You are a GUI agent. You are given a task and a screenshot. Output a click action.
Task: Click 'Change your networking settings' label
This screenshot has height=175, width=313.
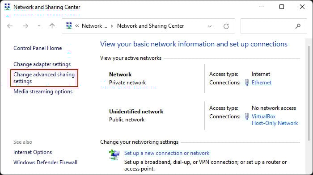139,142
